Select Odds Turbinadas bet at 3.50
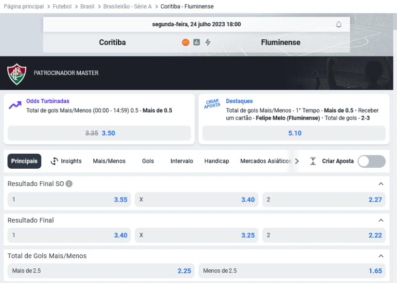The image size is (397, 283). [x=99, y=133]
